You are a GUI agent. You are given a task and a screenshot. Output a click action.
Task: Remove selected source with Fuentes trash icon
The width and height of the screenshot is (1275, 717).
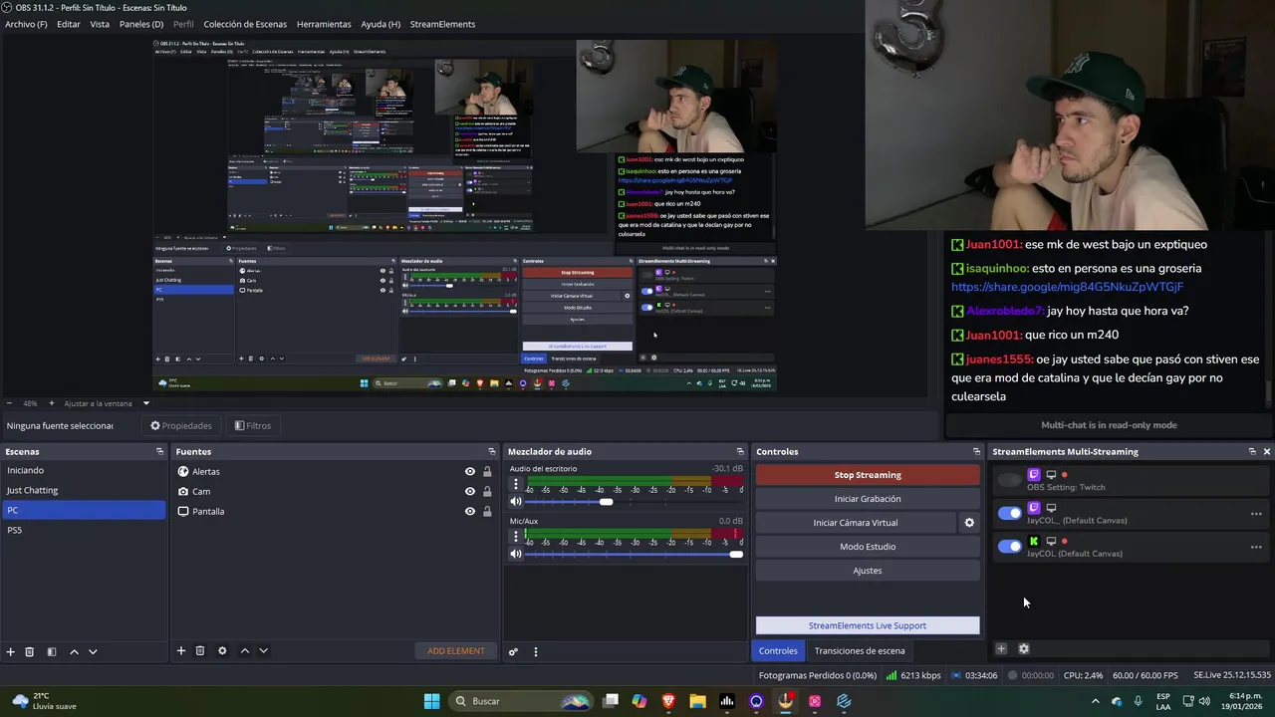click(200, 651)
